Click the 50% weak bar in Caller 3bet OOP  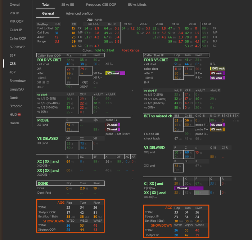115,73
